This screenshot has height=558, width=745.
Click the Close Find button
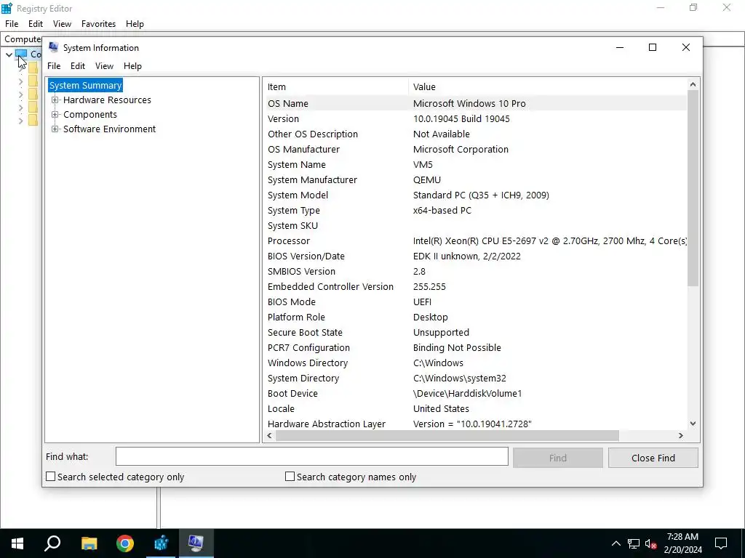653,458
